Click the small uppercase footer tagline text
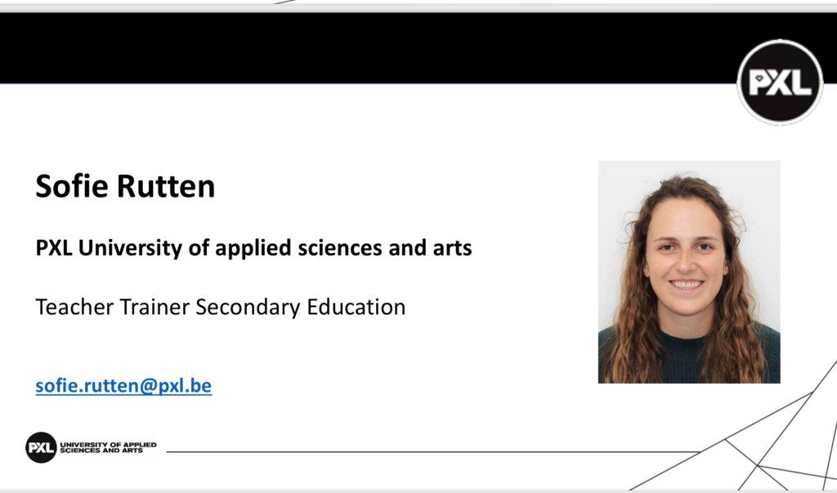The image size is (837, 493). point(108,447)
